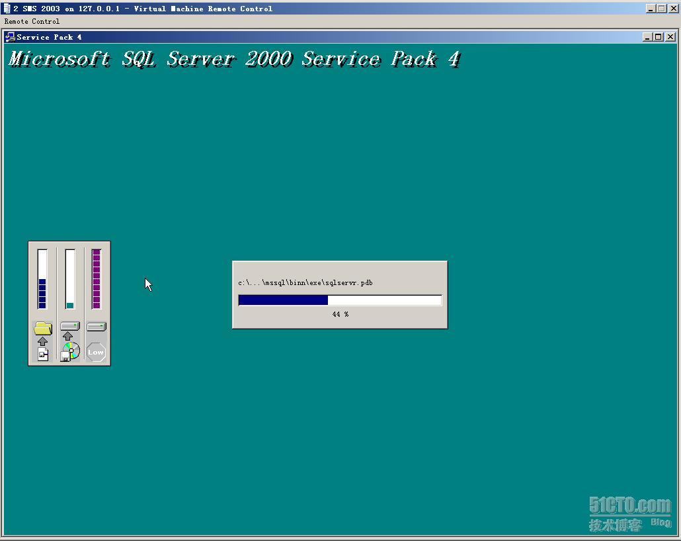The height and width of the screenshot is (541, 681).
Task: Maximize the Service Pack 4 window
Action: click(659, 37)
